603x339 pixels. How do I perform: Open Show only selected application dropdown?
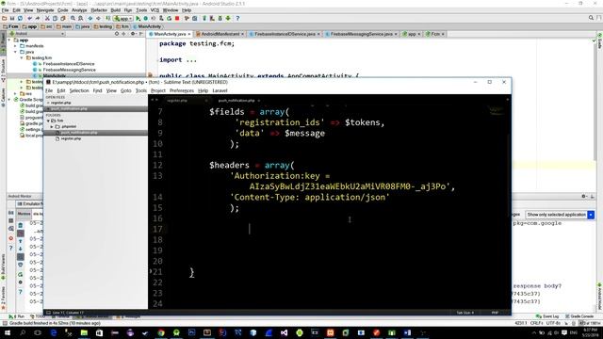pos(560,215)
